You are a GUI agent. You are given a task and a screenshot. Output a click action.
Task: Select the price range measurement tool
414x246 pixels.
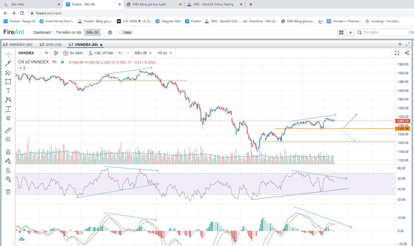pos(8,109)
